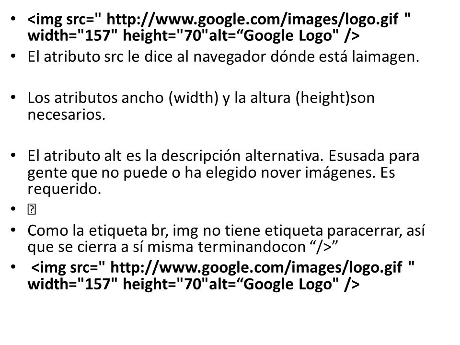Open the google.com logo.gif URL in top bullet

[x=253, y=20]
